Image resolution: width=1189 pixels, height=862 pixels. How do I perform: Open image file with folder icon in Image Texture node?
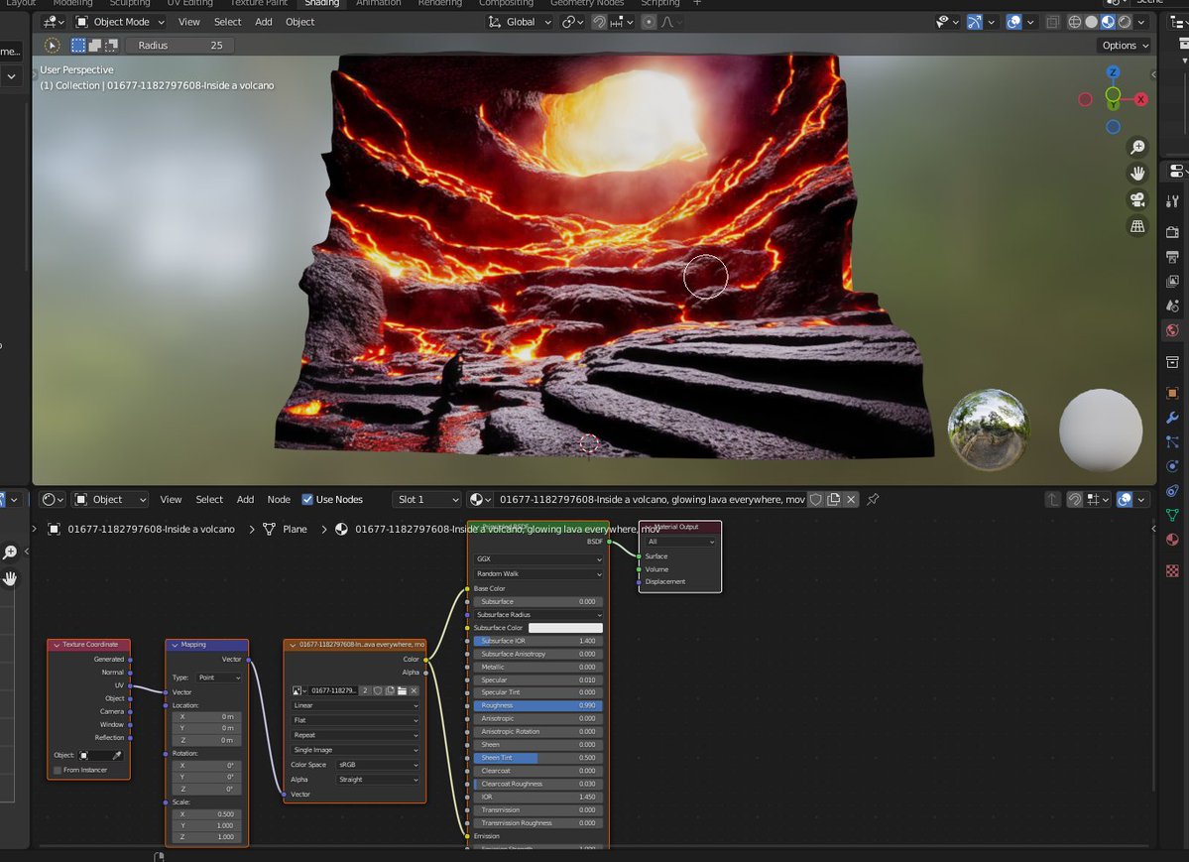(x=402, y=690)
